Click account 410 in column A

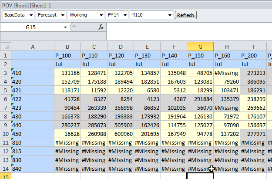[x=33, y=73]
